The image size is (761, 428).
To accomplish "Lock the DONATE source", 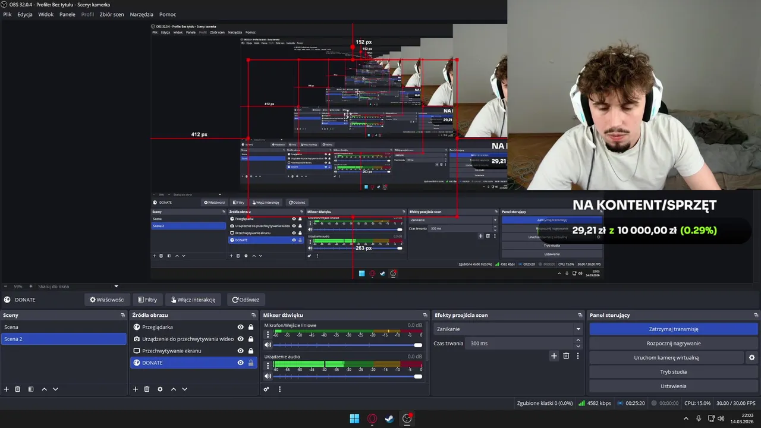I will [251, 363].
